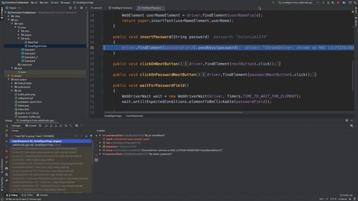Open the run configuration dropdown
358x201 pixels.
point(299,3)
